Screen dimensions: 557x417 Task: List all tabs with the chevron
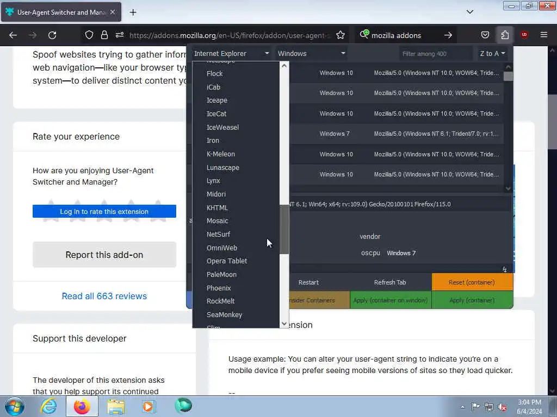(470, 12)
